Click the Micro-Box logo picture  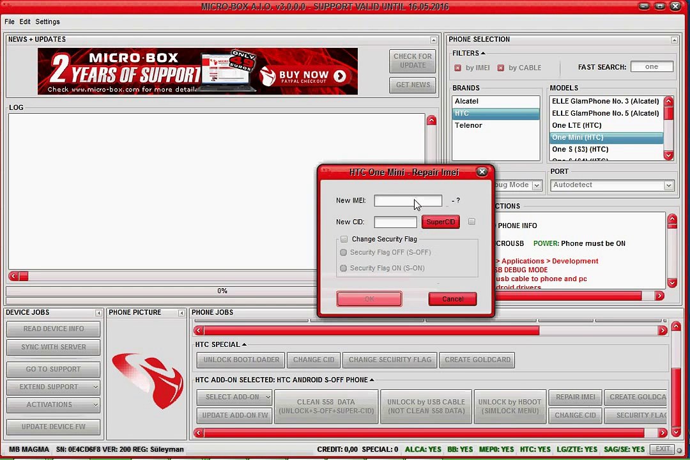tap(148, 381)
